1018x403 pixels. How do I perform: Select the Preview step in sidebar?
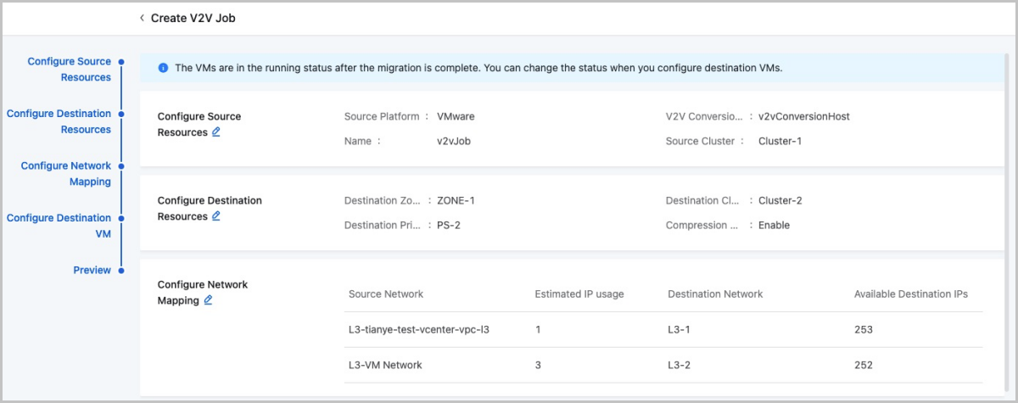92,270
